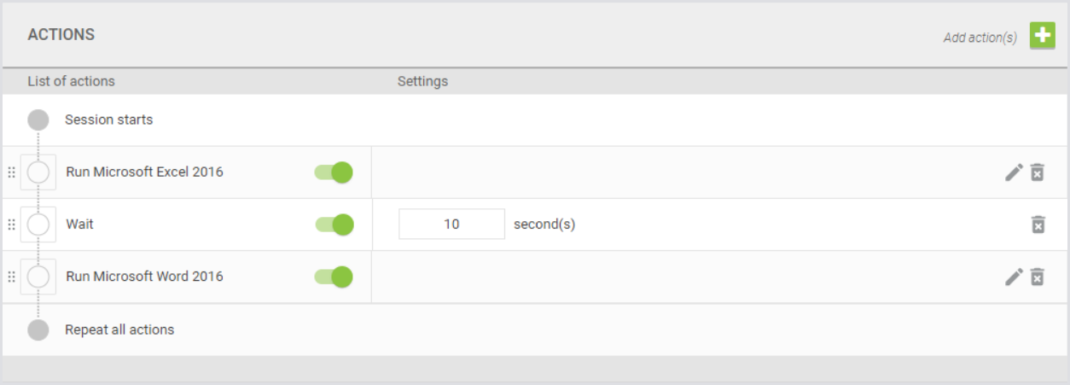1070x385 pixels.
Task: Edit the Run Microsoft Excel 2016 action
Action: point(1014,172)
